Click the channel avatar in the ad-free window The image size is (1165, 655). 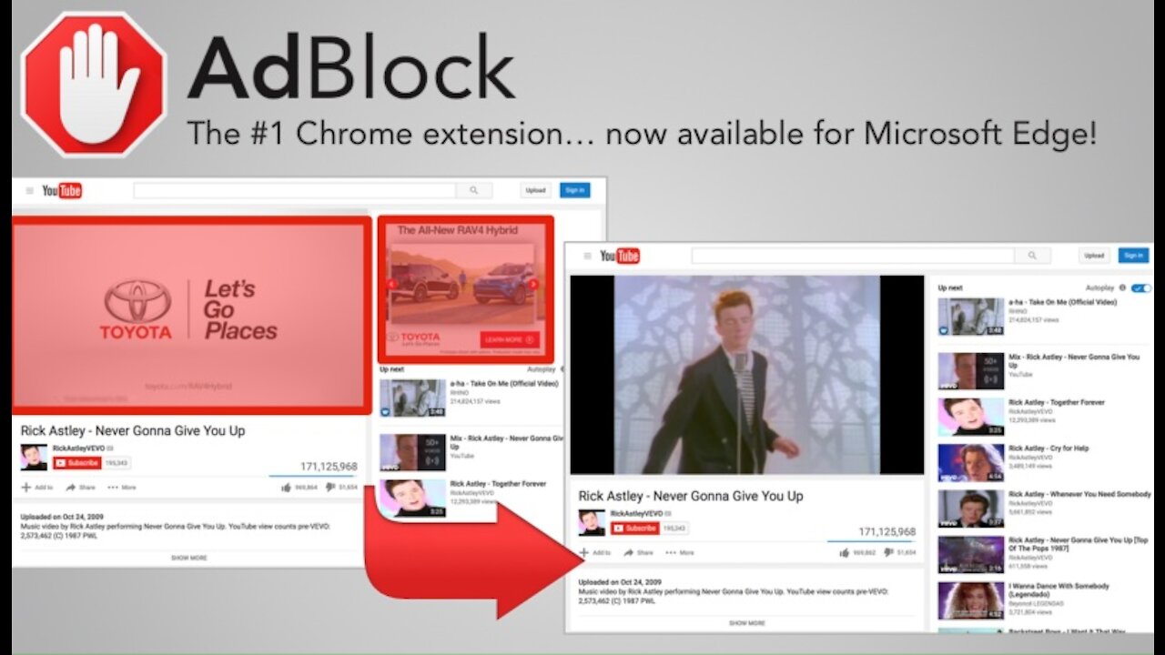pyautogui.click(x=592, y=523)
